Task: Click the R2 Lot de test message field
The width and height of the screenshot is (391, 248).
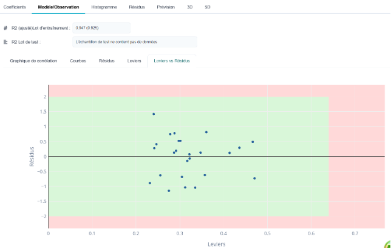Action: [x=135, y=42]
